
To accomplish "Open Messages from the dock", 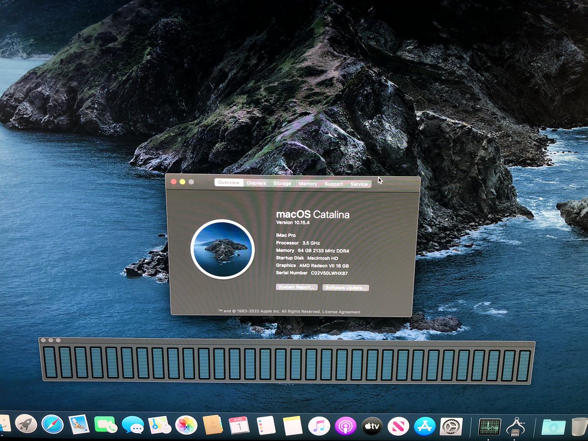I will click(133, 425).
